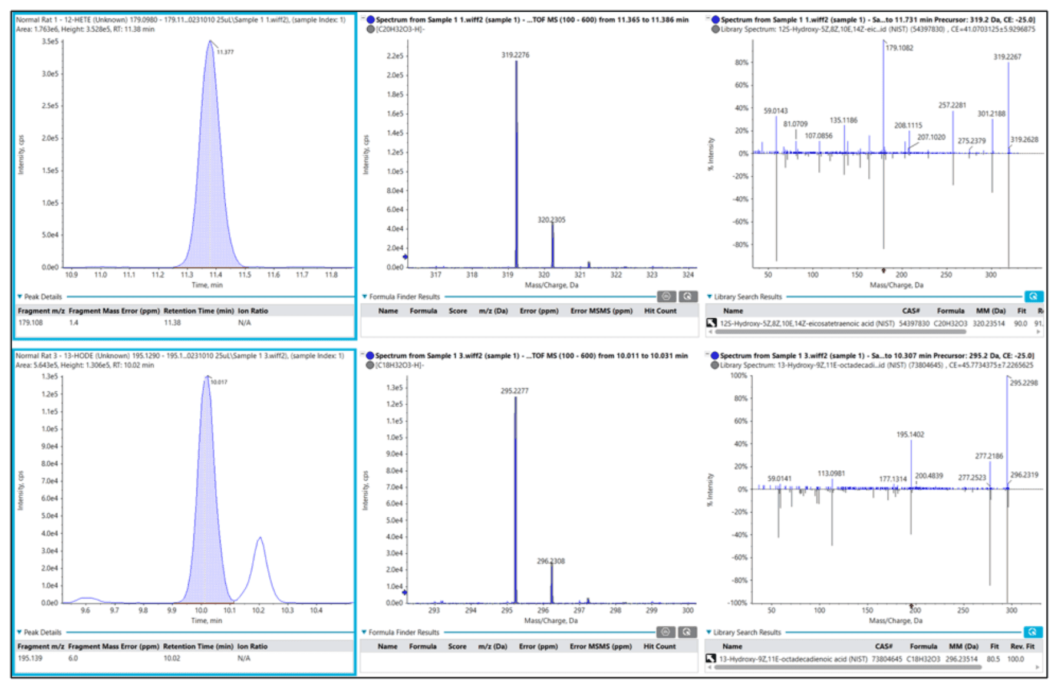The image size is (1061, 690).
Task: Click the gray search icon in bottom Formula Finder
Action: coord(687,632)
